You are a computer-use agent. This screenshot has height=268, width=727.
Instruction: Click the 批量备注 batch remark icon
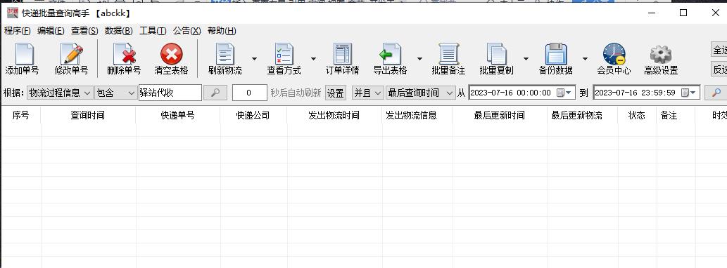(x=448, y=54)
